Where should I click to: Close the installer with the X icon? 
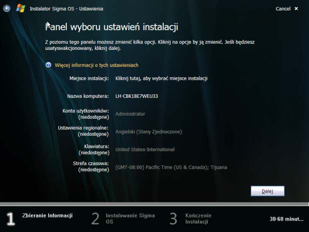click(x=296, y=8)
